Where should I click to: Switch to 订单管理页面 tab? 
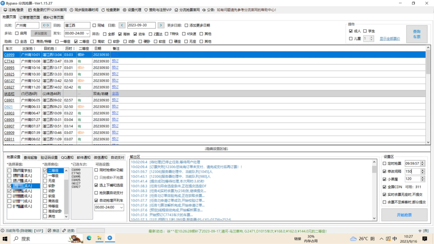coord(29,17)
